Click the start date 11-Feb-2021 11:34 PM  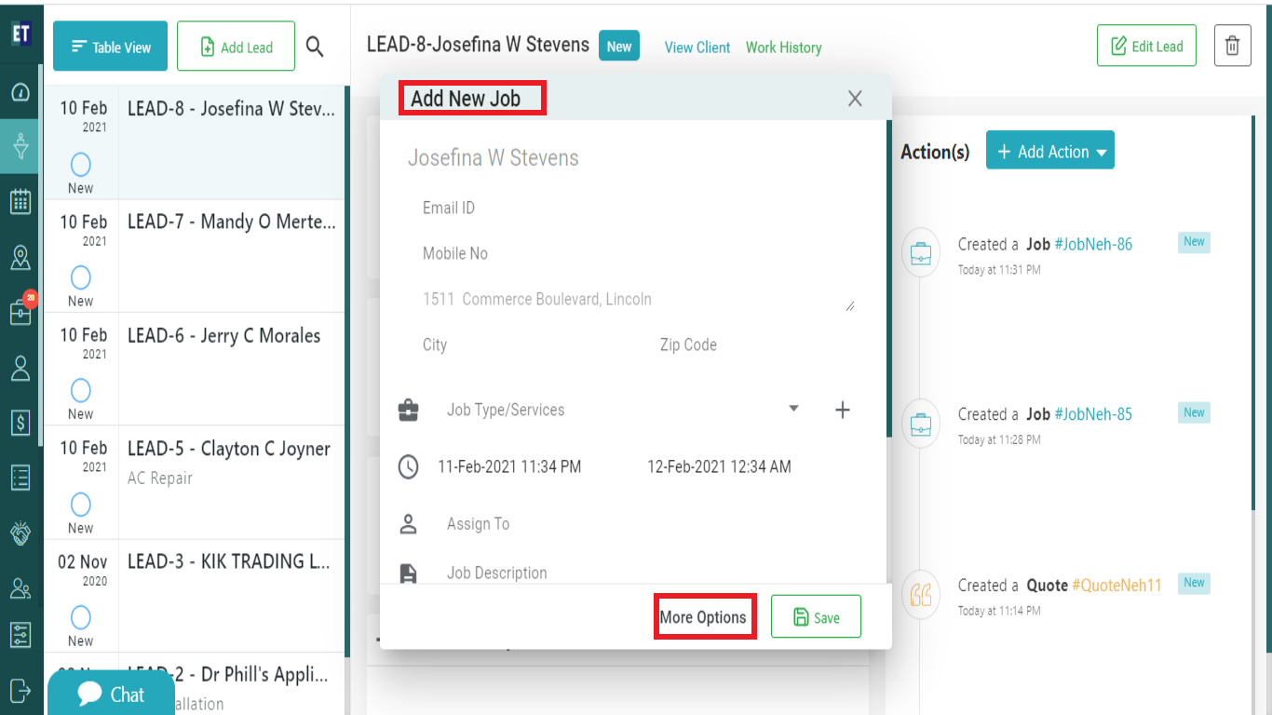[x=509, y=466]
